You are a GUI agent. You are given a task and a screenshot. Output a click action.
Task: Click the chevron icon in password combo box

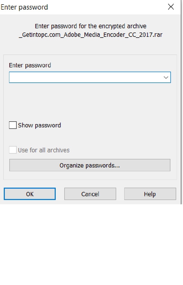(166, 78)
